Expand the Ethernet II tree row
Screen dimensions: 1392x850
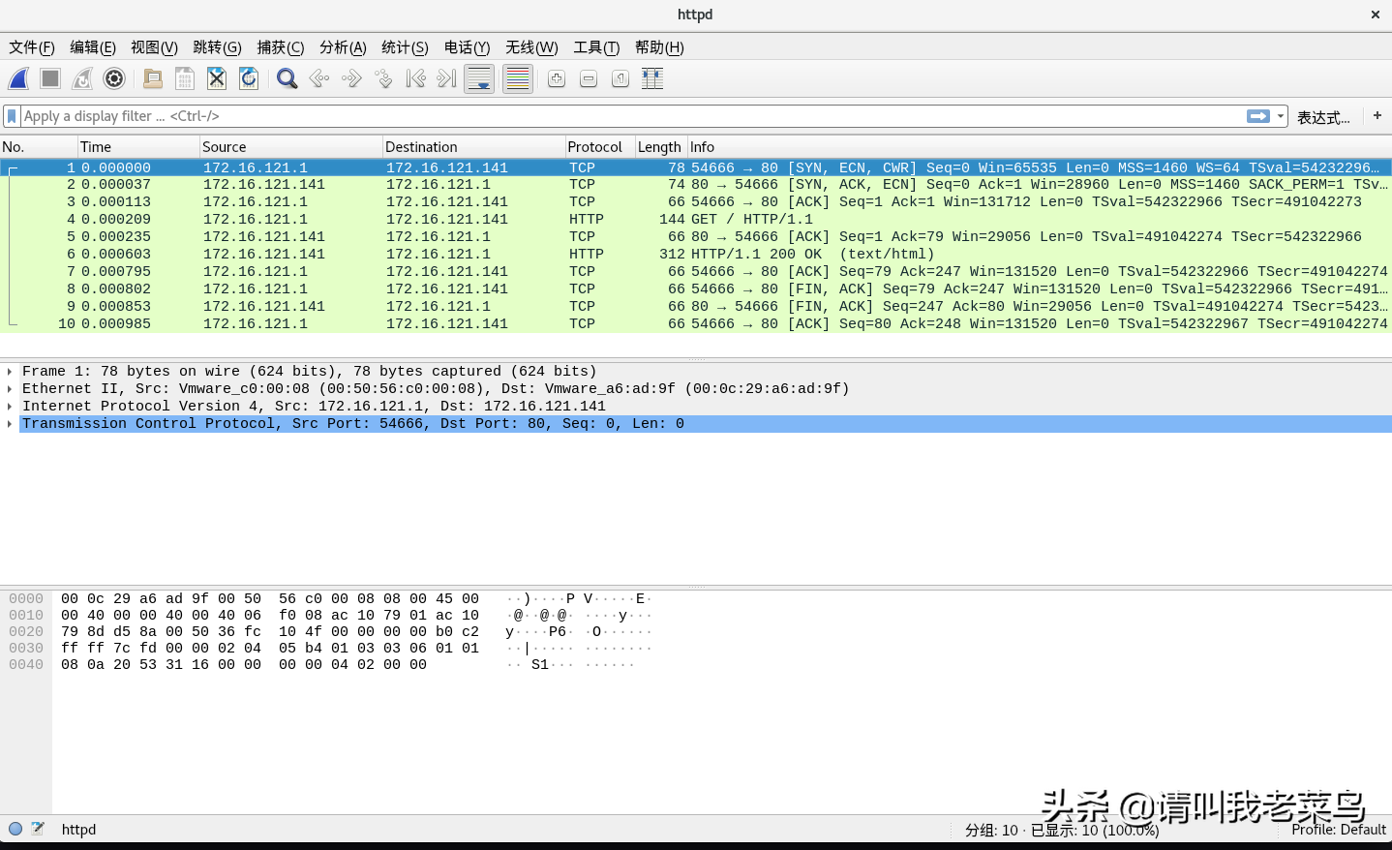point(10,389)
